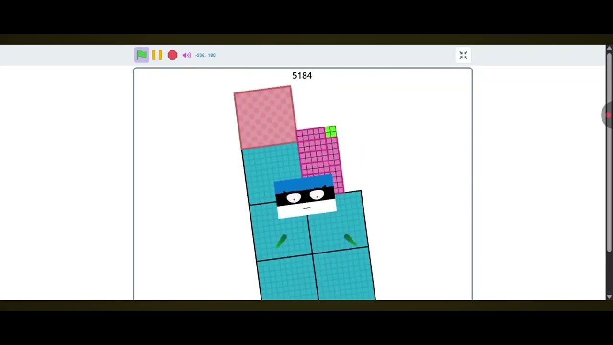The width and height of the screenshot is (613, 345).
Task: Exit fullscreen with the collapse arrows icon
Action: (463, 56)
